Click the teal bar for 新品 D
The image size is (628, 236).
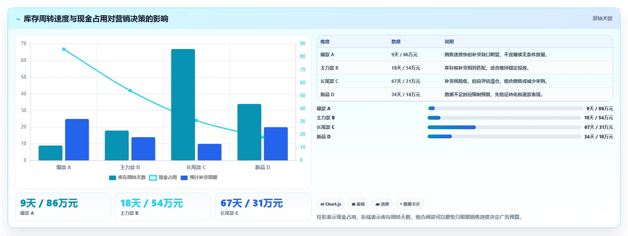click(x=249, y=132)
